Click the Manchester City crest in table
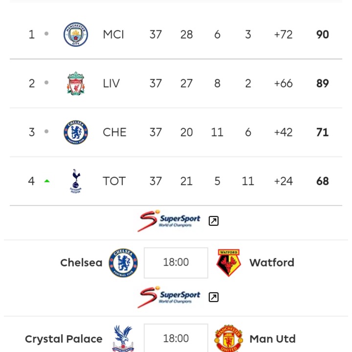Viewport: 352px width, 352px height. tap(76, 34)
